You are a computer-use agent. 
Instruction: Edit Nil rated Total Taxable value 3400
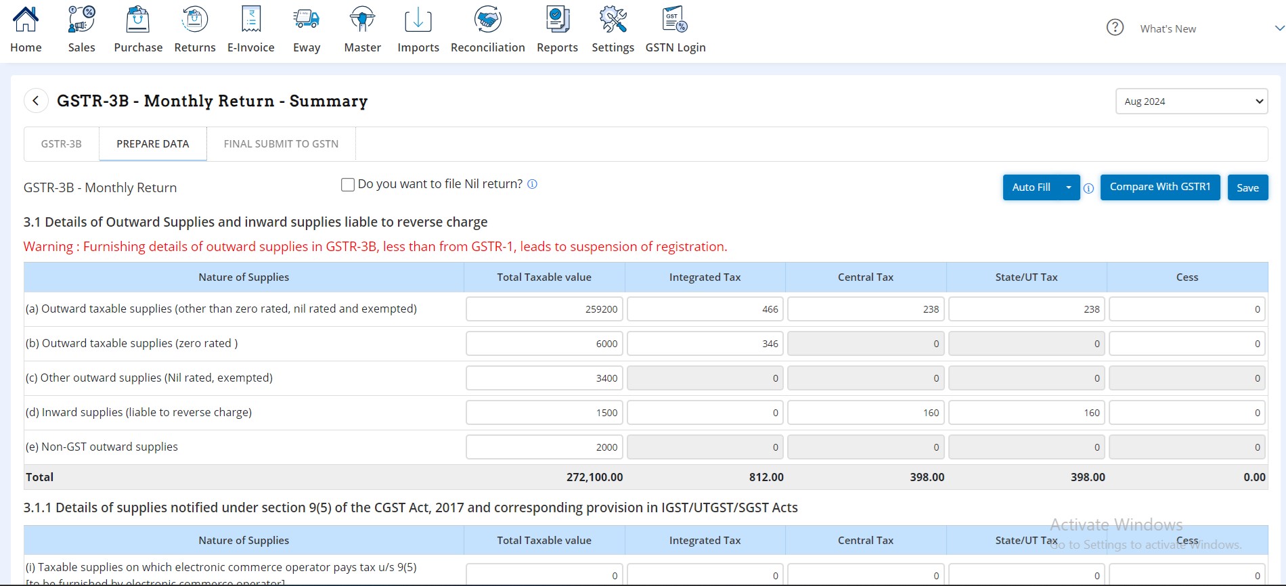click(544, 378)
